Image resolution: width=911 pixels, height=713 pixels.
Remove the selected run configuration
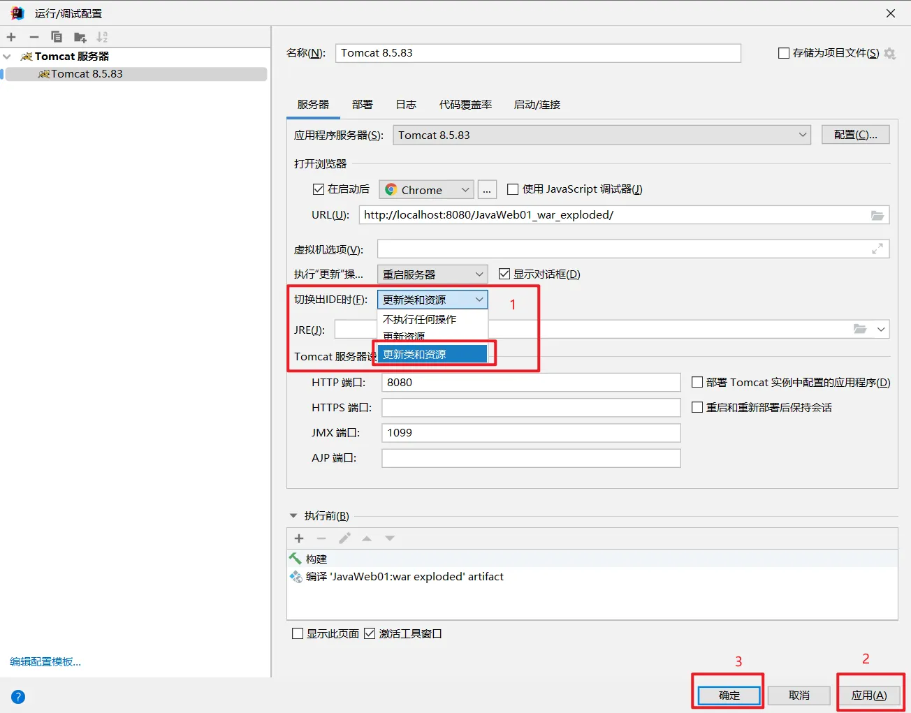(34, 37)
